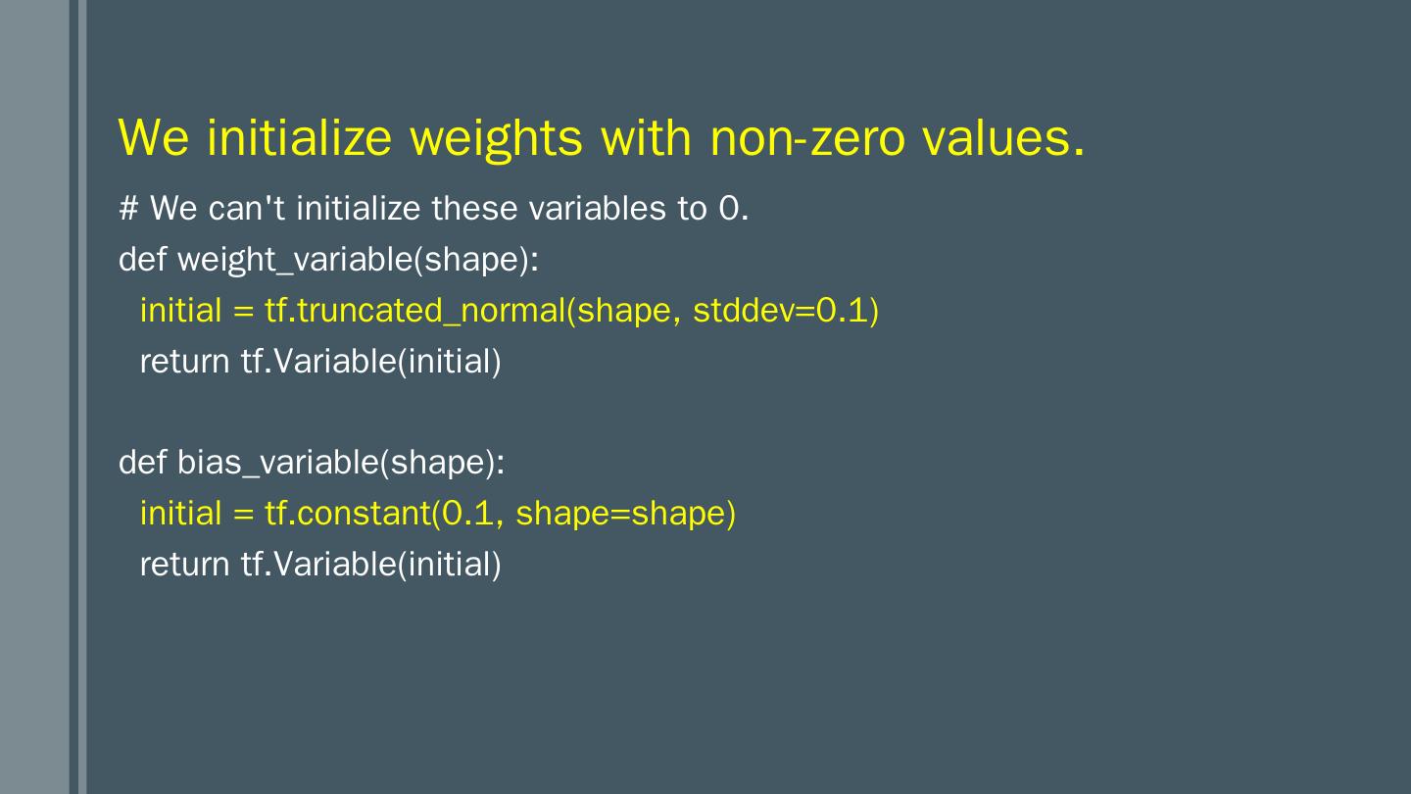The image size is (1411, 794).
Task: Click the shape=shape argument text
Action: [624, 513]
